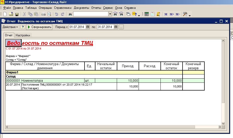Click the Save floppy disk icon
This screenshot has width=233, height=138.
pos(17,14)
